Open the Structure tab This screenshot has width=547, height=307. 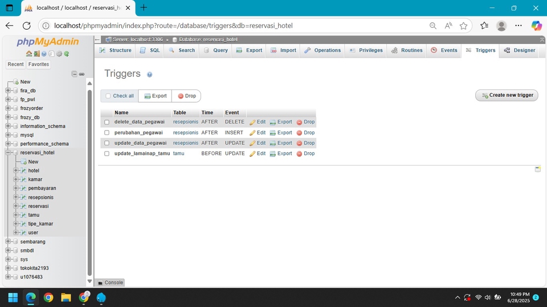116,51
